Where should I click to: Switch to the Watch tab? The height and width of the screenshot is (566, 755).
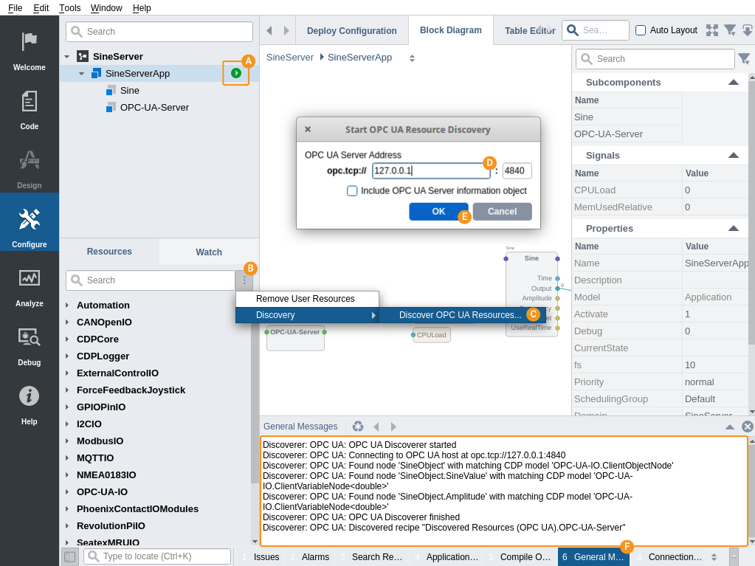pos(209,252)
